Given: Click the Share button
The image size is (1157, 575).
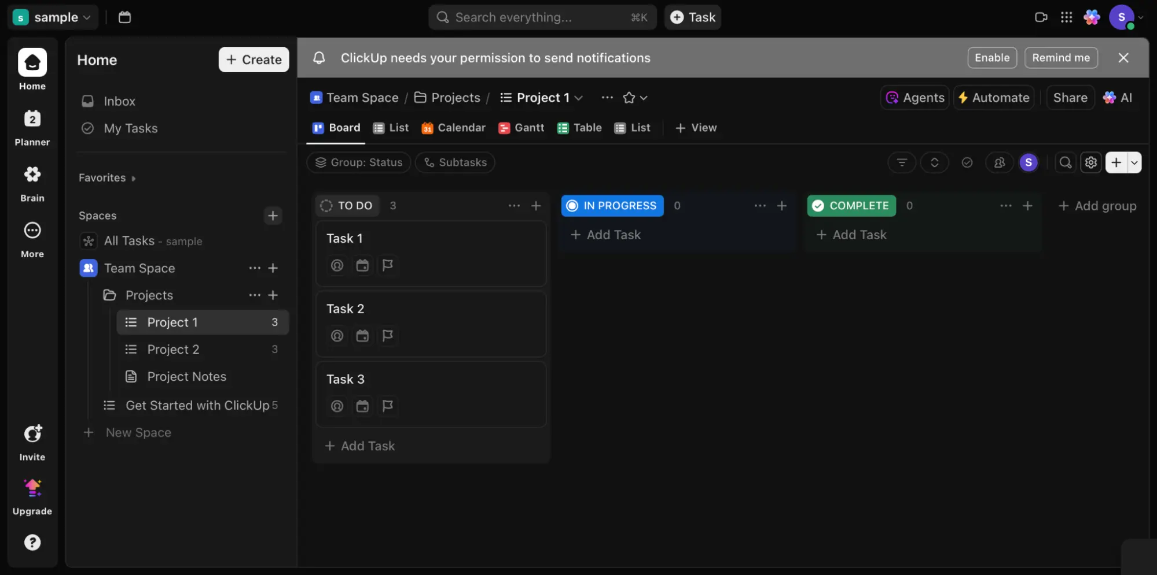Looking at the screenshot, I should (1070, 98).
